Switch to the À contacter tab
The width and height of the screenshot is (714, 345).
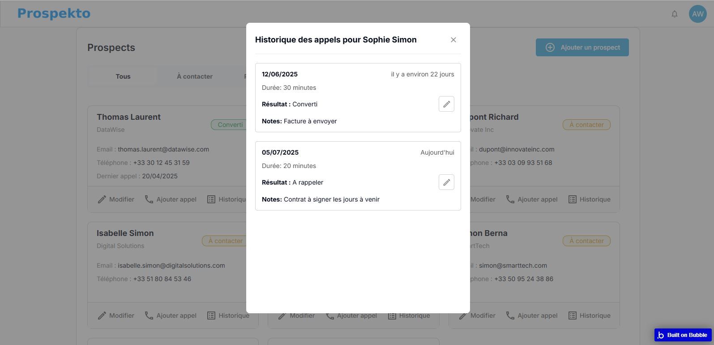point(194,76)
